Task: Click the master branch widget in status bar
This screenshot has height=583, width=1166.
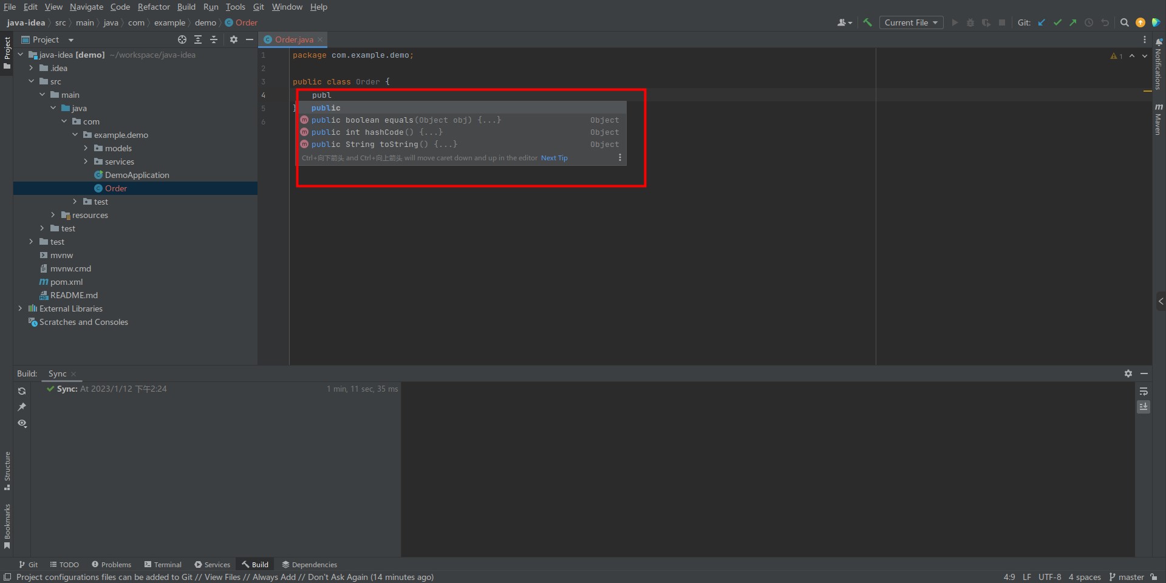Action: [x=1127, y=577]
